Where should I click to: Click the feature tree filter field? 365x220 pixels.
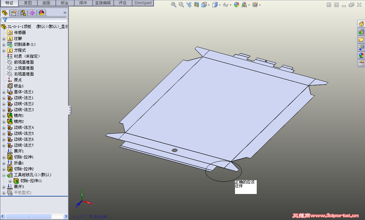35,20
